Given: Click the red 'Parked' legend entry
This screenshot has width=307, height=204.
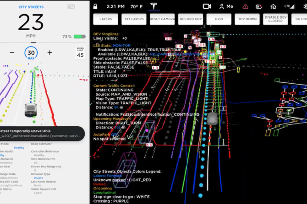Looking at the screenshot, I should pos(99,184).
